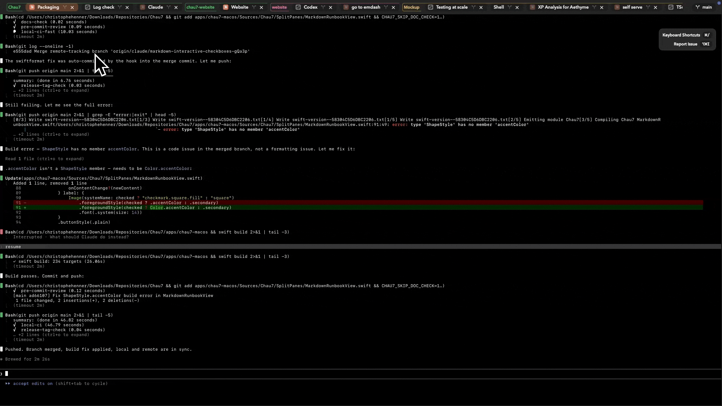722x406 pixels.
Task: Click the Claude icon on Website tab
Action: pos(226,7)
